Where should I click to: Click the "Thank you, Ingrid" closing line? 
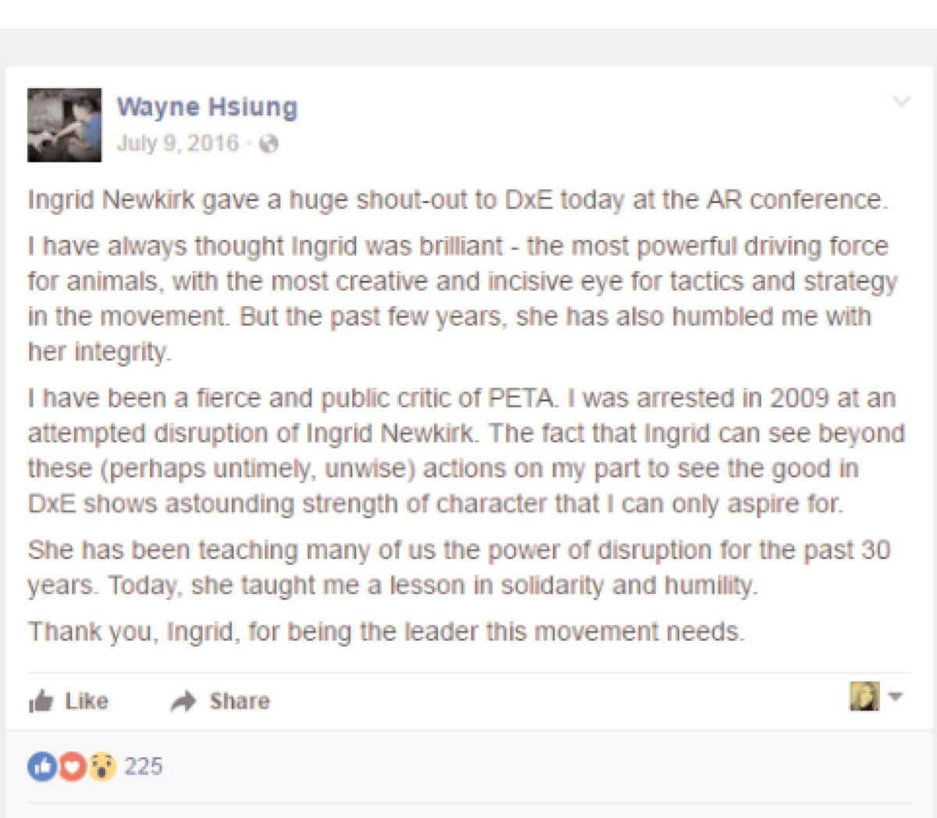[x=387, y=631]
